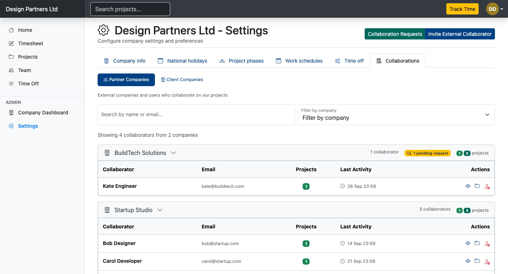Open the Filter by company dropdown
The width and height of the screenshot is (508, 274).
(x=396, y=115)
